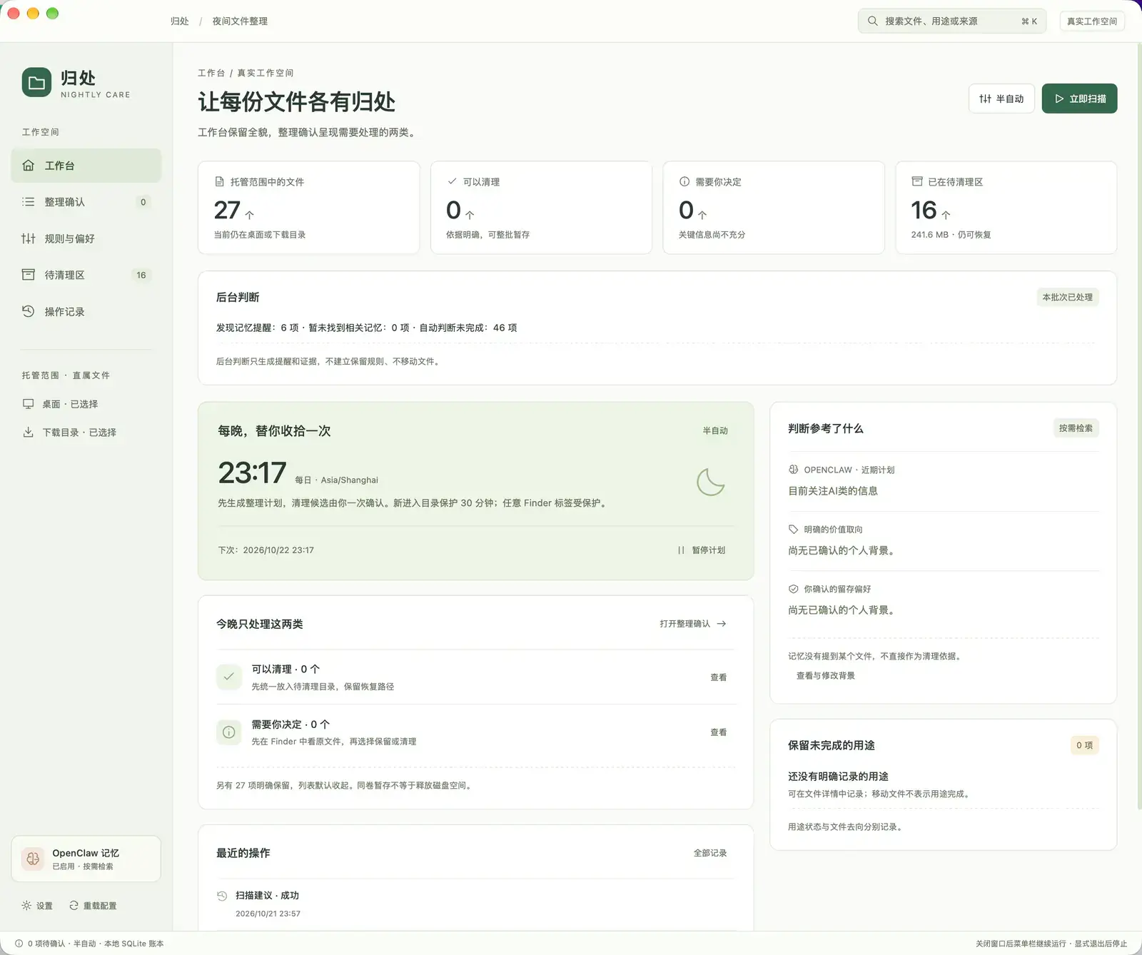
Task: Open 操作记录 history page
Action: [x=86, y=312]
